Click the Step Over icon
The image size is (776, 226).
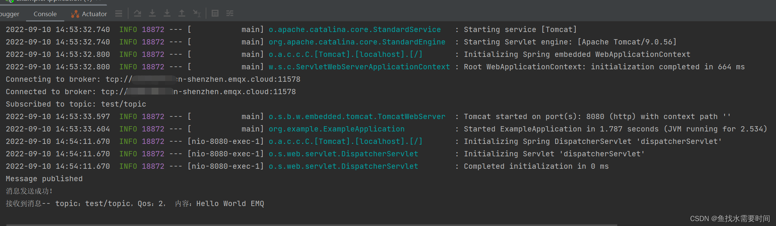[138, 14]
